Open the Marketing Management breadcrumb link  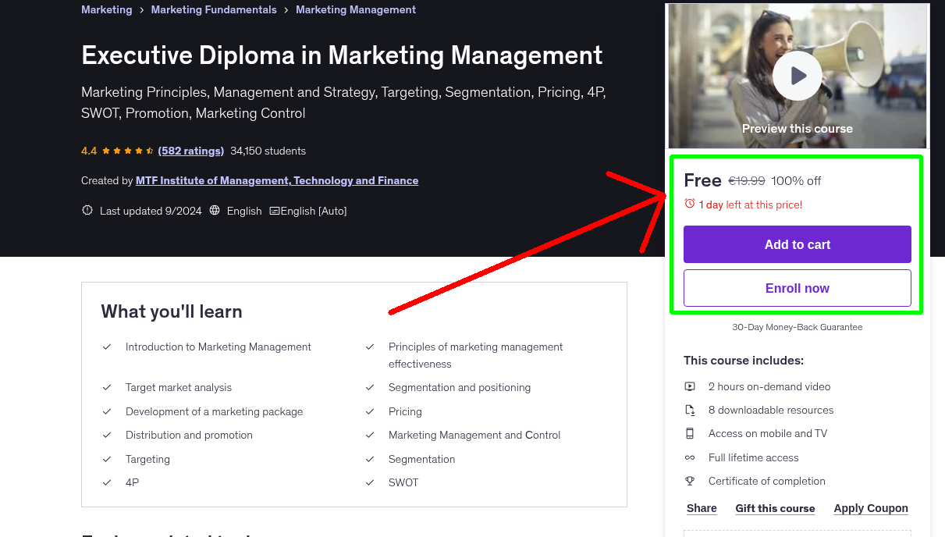click(x=356, y=10)
